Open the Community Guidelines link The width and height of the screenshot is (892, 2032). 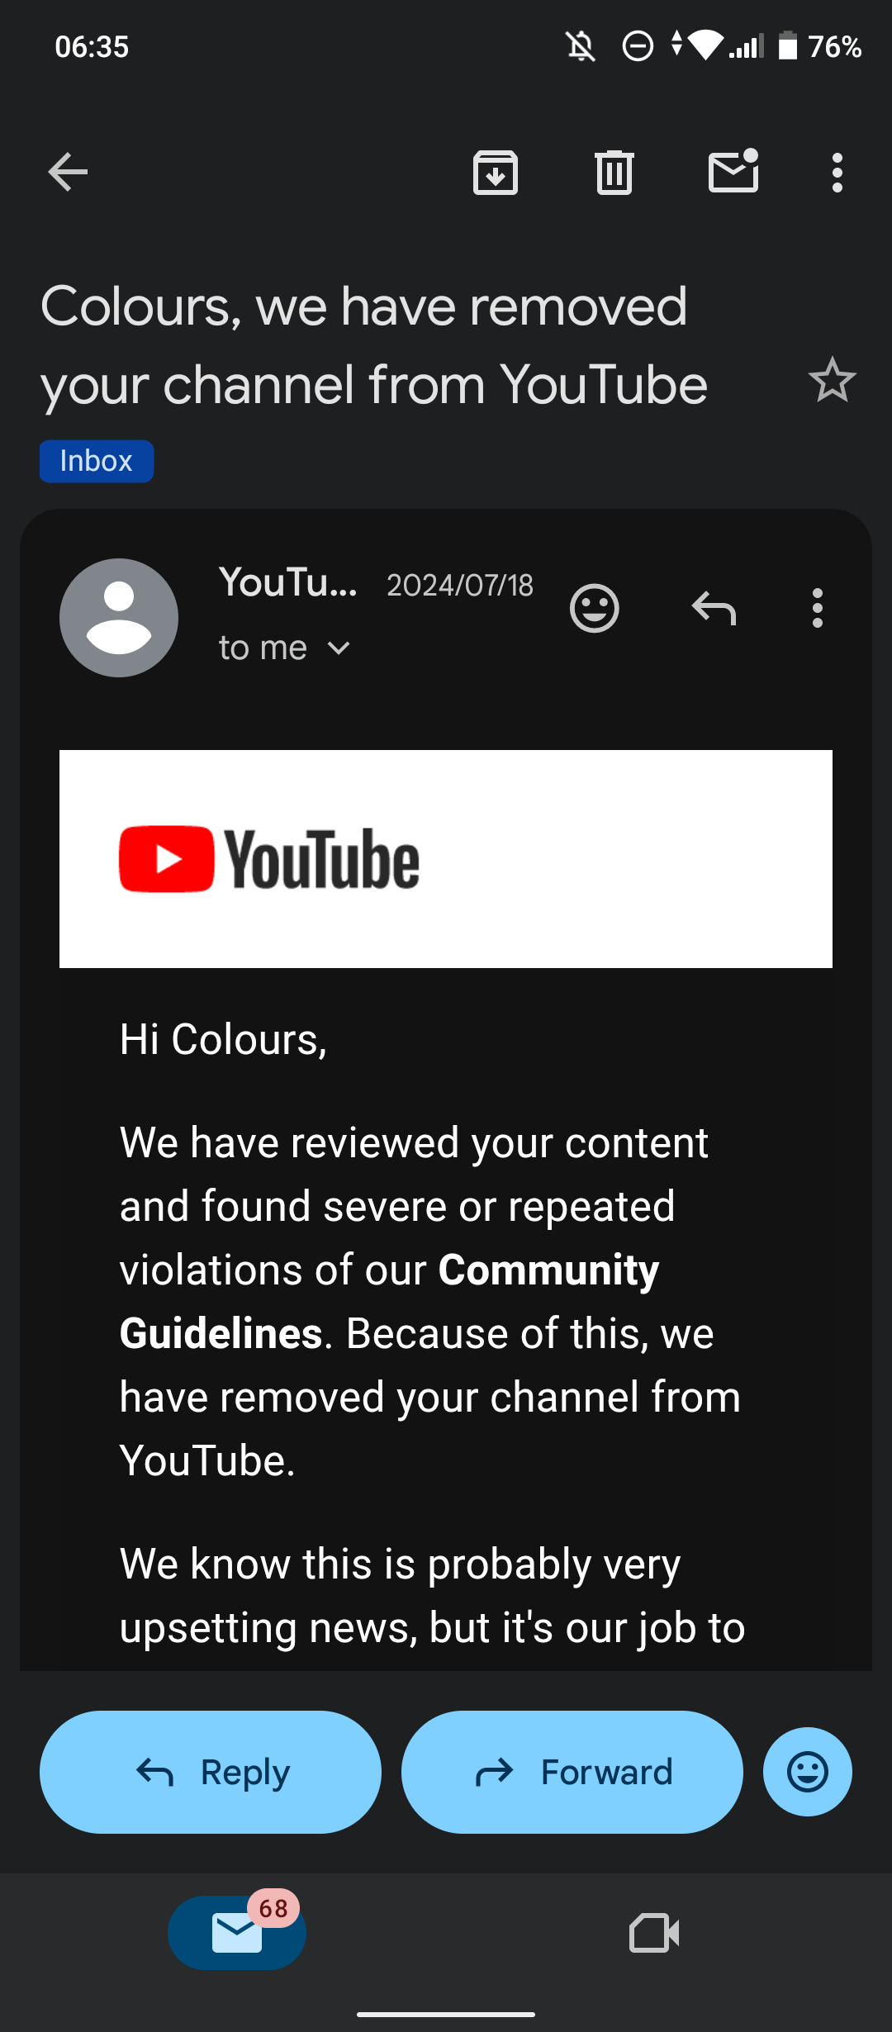[x=389, y=1301]
